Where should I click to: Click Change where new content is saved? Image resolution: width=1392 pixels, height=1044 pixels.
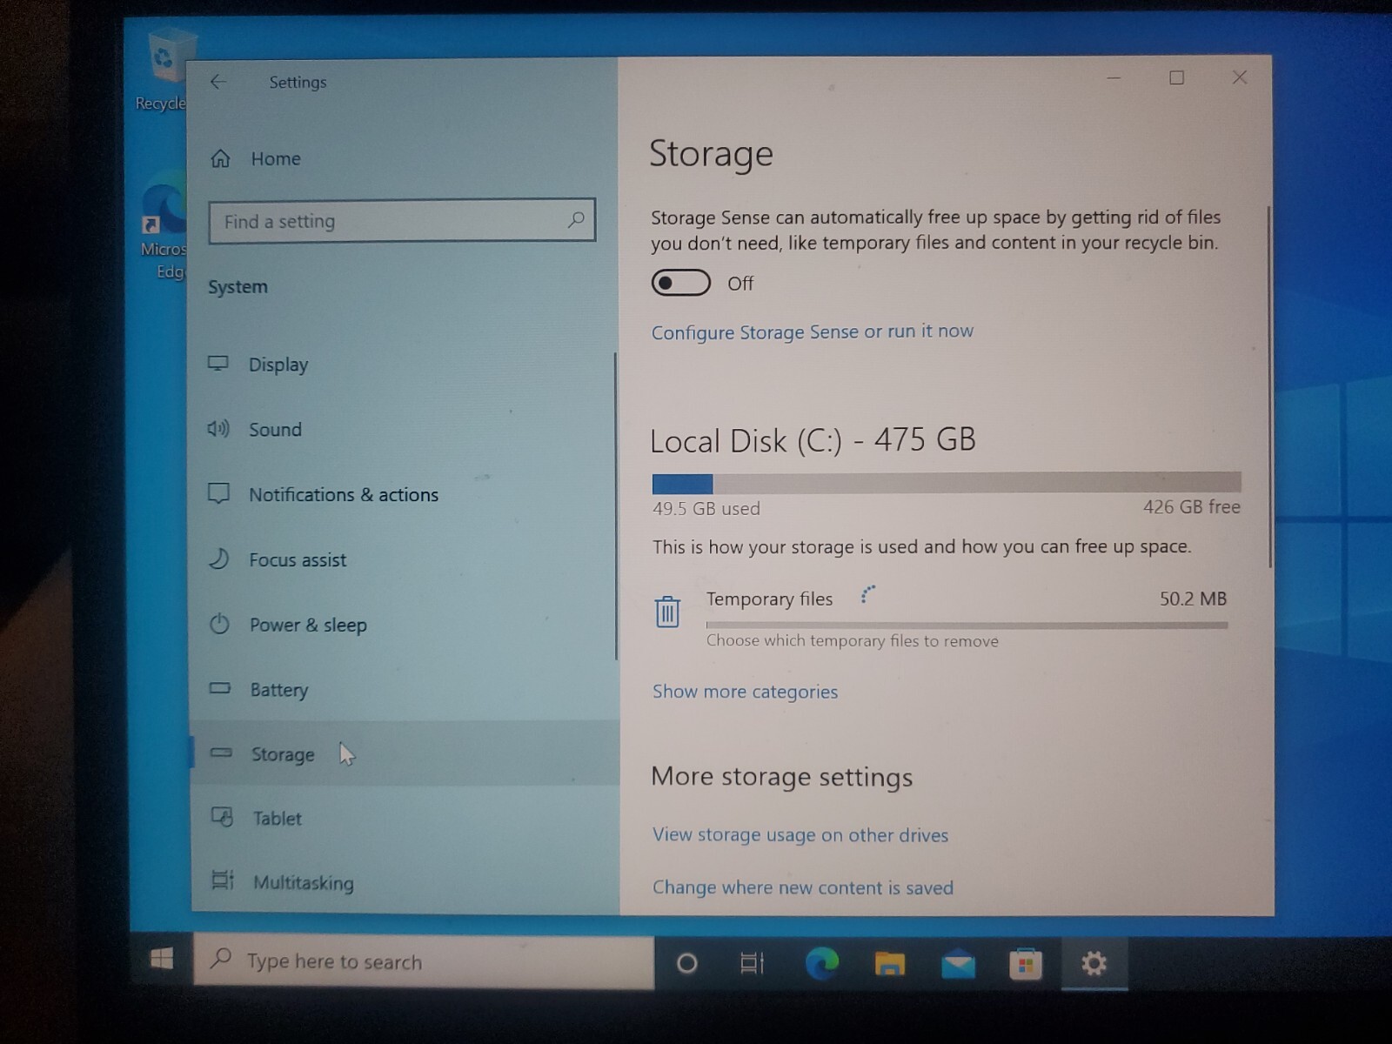tap(803, 887)
